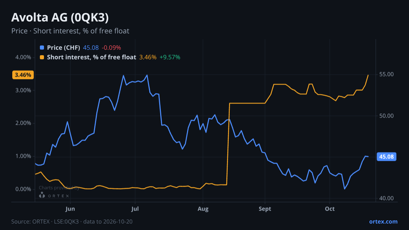Click the chart title 'Avolta AG (0QK3)'
The width and height of the screenshot is (409, 230).
click(60, 17)
